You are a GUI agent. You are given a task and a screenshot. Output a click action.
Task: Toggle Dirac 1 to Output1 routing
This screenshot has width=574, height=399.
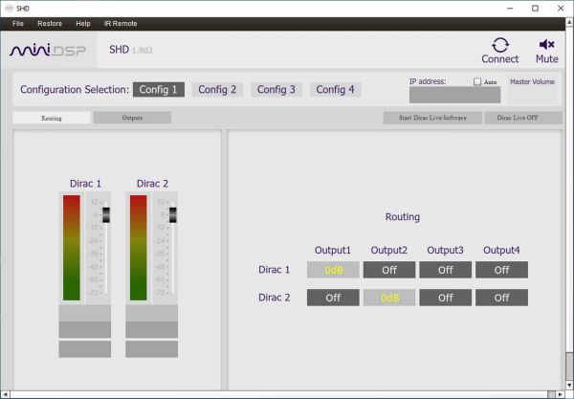click(x=333, y=271)
